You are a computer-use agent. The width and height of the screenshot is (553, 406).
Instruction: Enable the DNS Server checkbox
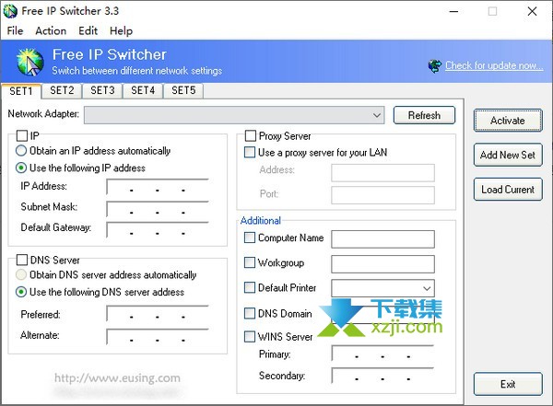pos(22,261)
